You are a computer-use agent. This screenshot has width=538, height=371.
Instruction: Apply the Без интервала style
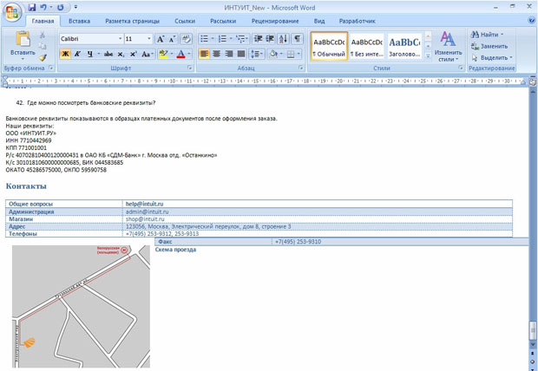click(366, 46)
